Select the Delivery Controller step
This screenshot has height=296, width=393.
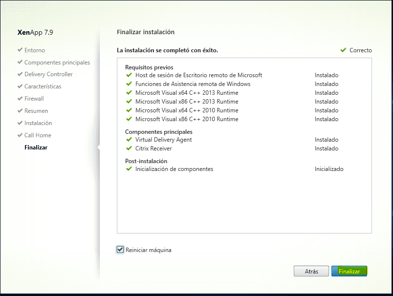pos(47,74)
